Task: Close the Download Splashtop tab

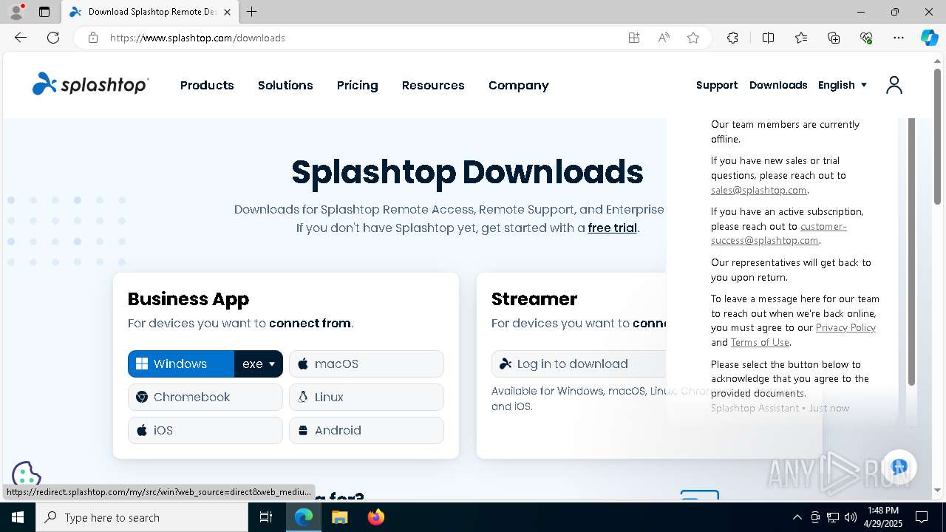Action: pyautogui.click(x=227, y=12)
